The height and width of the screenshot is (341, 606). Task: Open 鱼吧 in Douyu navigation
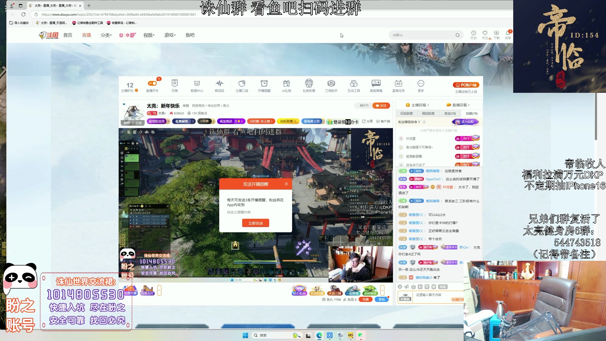tap(190, 35)
